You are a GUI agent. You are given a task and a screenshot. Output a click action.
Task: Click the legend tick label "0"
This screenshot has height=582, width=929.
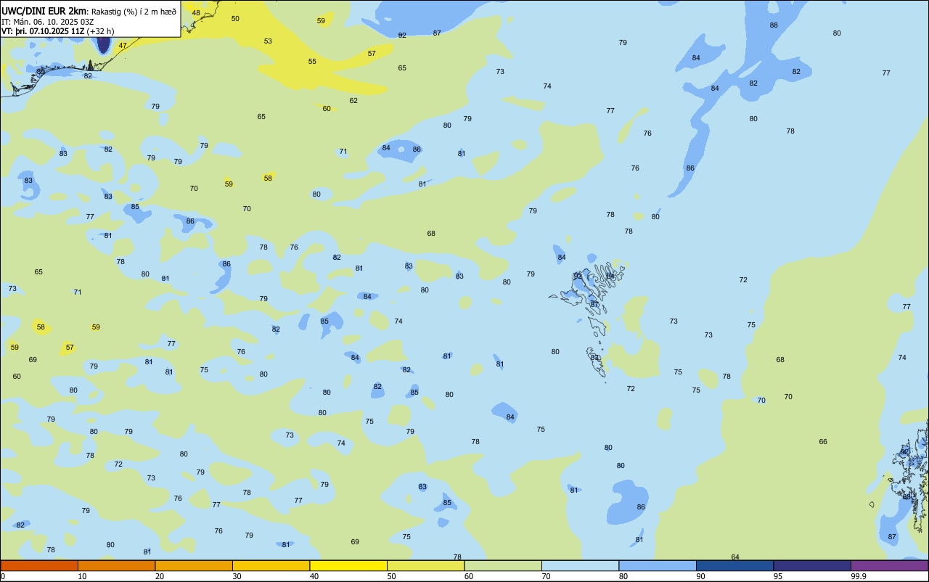[3, 576]
